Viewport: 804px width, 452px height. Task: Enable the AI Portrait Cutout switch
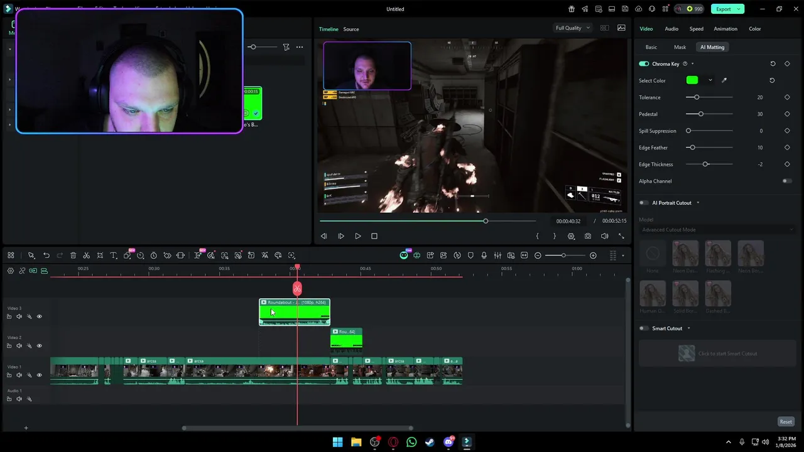(x=644, y=203)
